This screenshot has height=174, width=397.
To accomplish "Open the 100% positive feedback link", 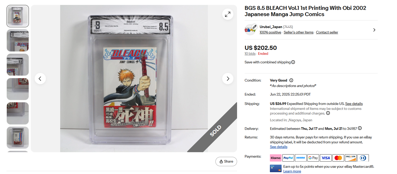I will [270, 32].
